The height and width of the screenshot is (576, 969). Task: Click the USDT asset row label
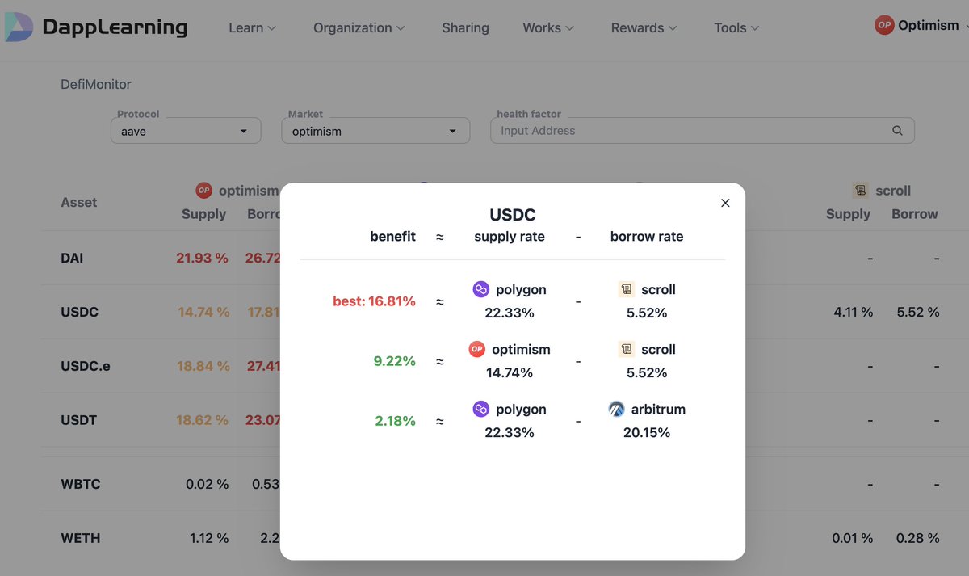pos(78,420)
